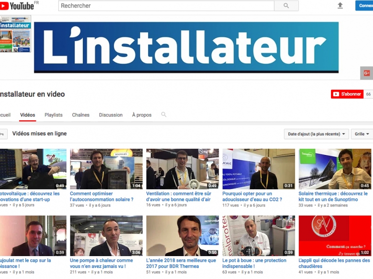Open 'Une pompe à chaleur comme' link
The height and width of the screenshot is (279, 373).
[x=101, y=263]
